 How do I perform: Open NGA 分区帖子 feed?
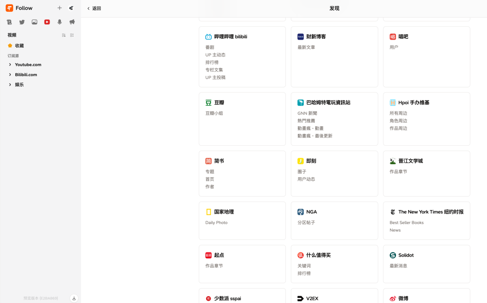click(306, 223)
